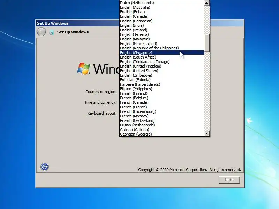Select French (France)
Screen dimensions: 279x209
click(x=161, y=107)
